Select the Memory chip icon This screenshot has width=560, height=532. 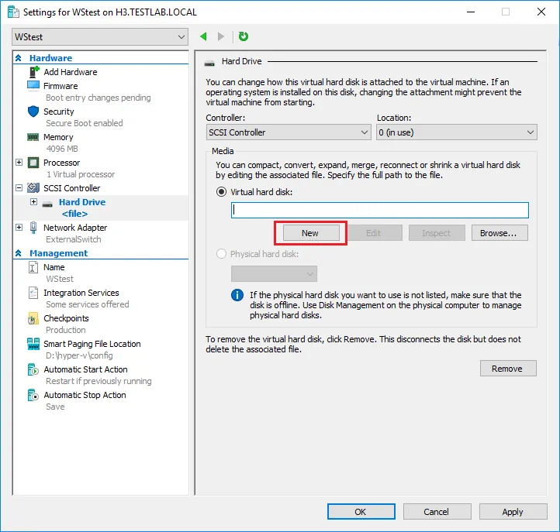point(33,137)
